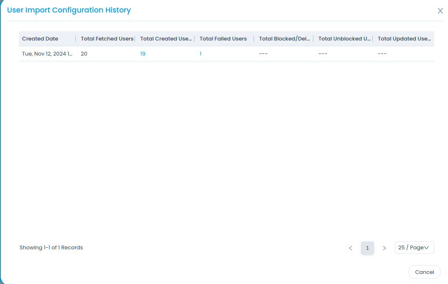
Task: Open the 19 created users link
Action: [143, 54]
